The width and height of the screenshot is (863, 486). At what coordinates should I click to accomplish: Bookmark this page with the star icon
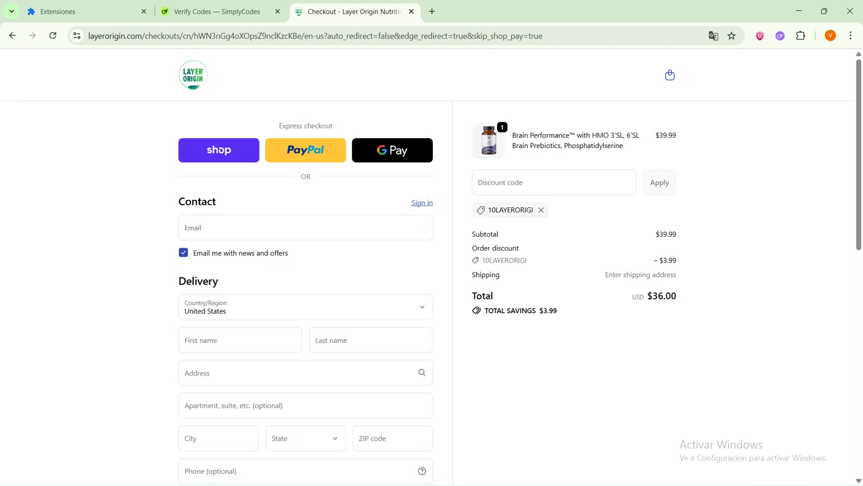click(732, 36)
